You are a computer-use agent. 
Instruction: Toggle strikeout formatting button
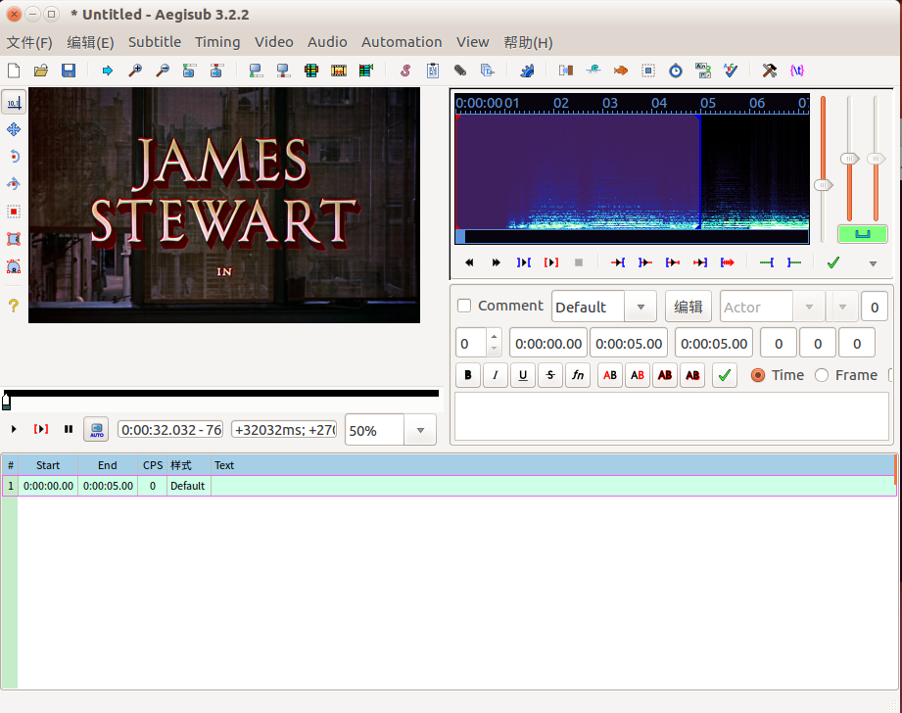point(550,375)
